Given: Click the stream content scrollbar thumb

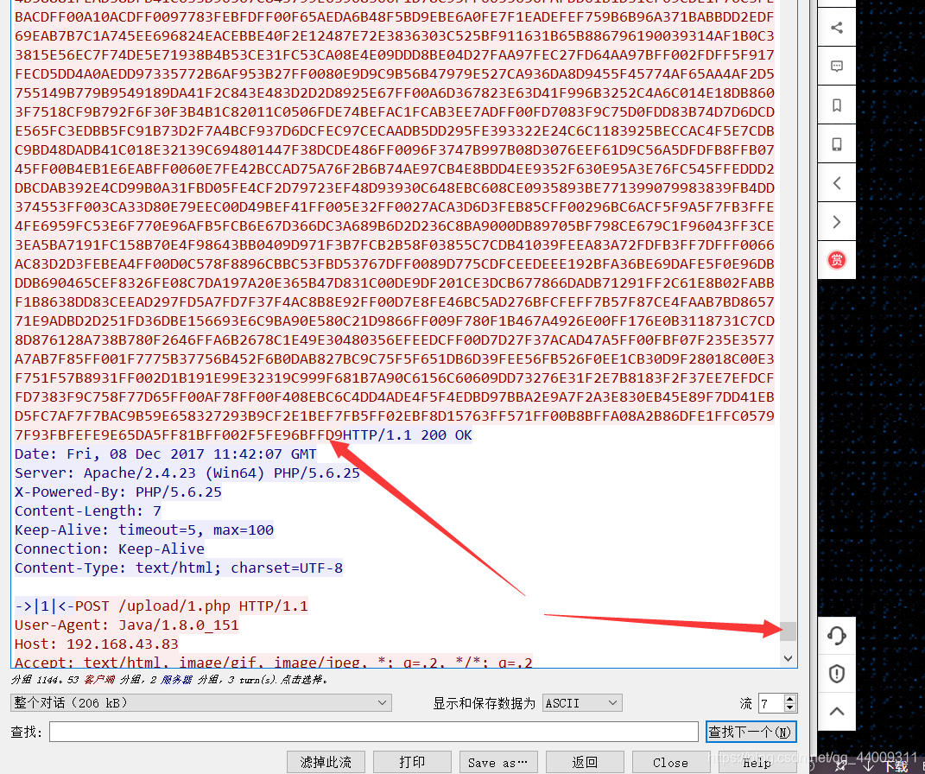Looking at the screenshot, I should tap(789, 631).
